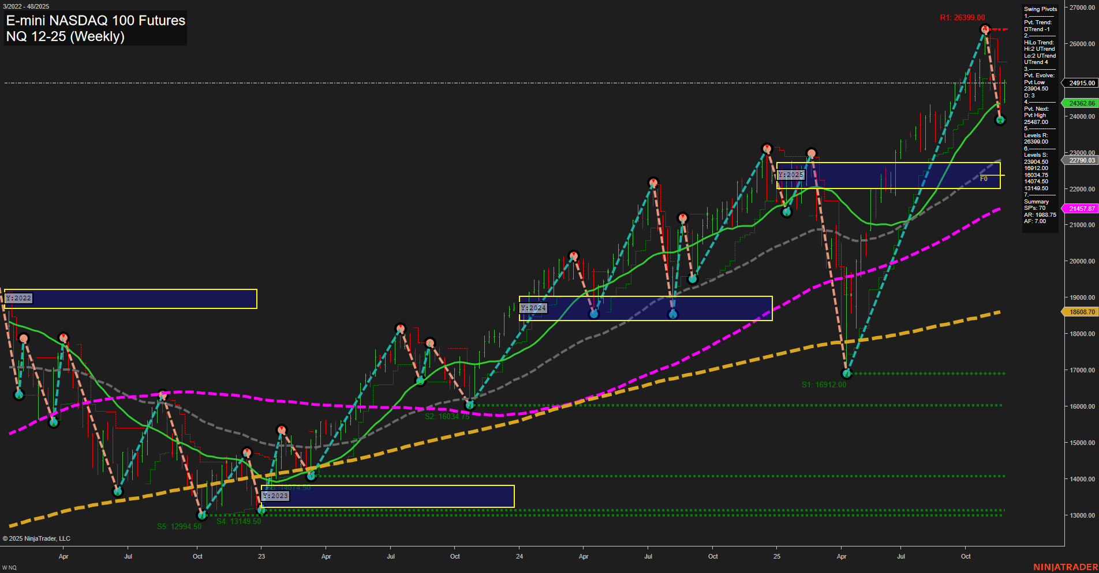Click the NQ 12-25 (Weekly) chart title

click(x=65, y=36)
